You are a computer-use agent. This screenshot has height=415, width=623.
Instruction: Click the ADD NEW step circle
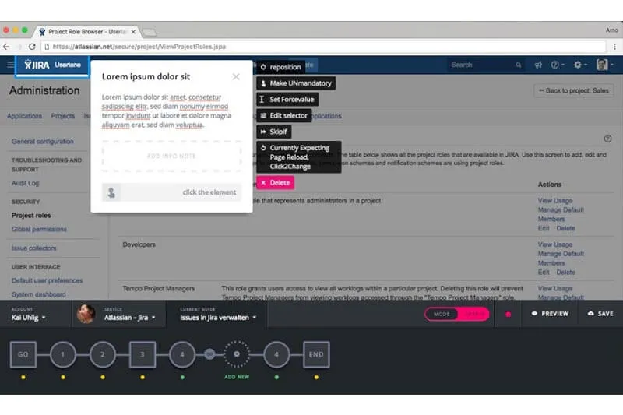click(x=237, y=354)
